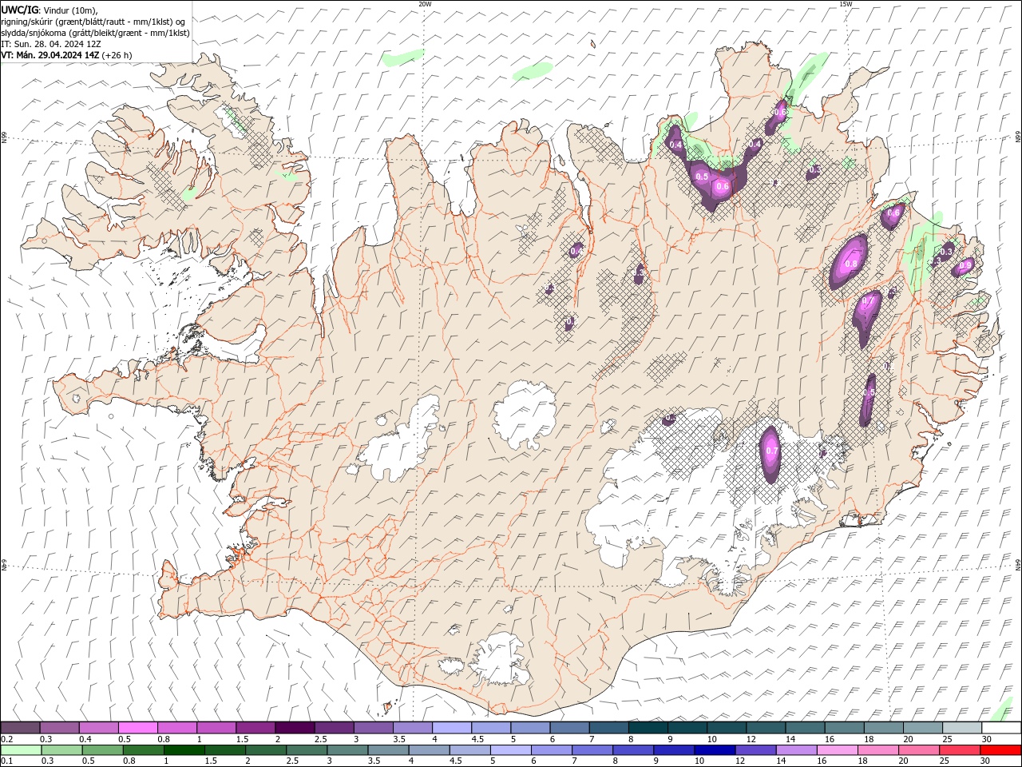Pick the dusky mauve 0.2 swatch in upper colorbar
1022x767 pixels.
pos(21,728)
